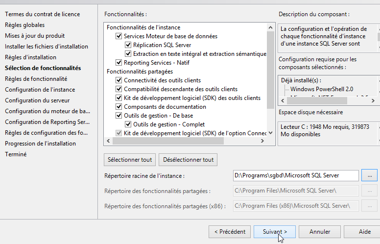Click the feature list scroll down arrow
The image size is (380, 244).
tap(270, 133)
